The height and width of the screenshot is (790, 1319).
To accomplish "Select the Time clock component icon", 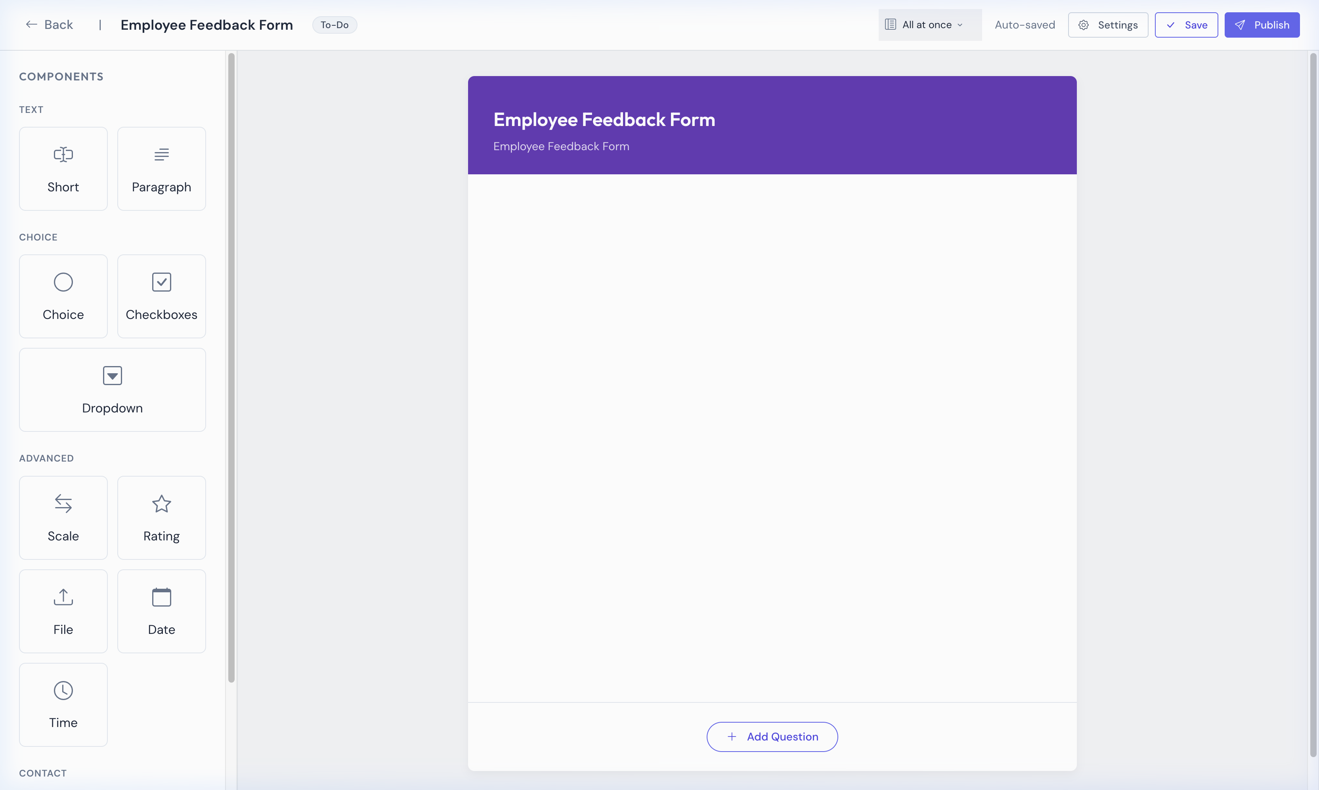I will [63, 690].
